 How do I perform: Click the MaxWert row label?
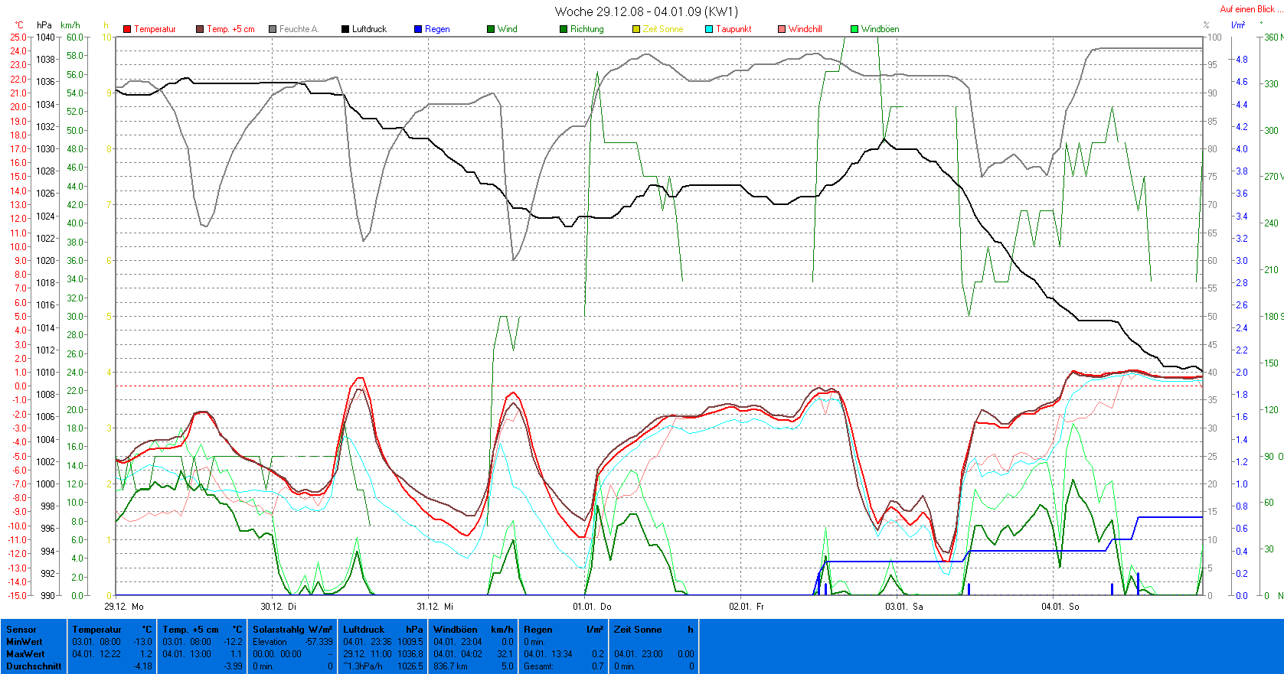[25, 654]
